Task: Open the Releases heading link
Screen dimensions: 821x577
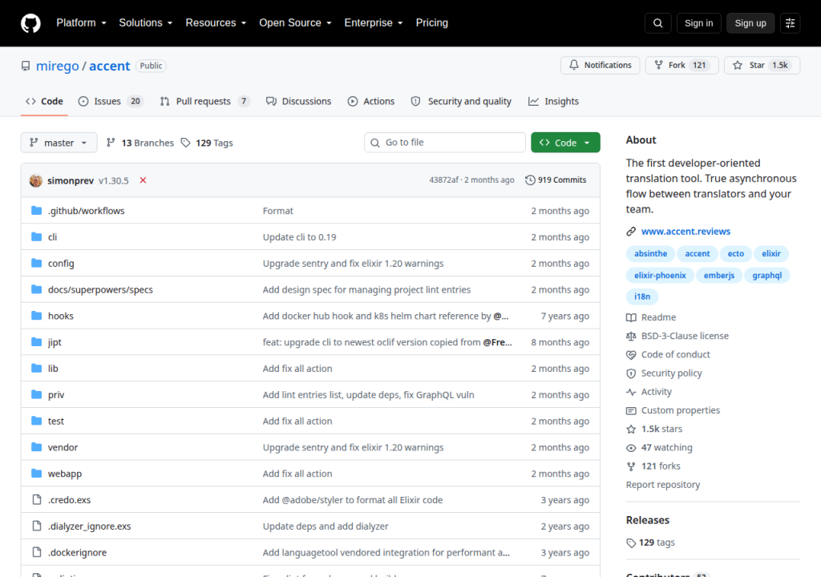Action: pos(648,520)
